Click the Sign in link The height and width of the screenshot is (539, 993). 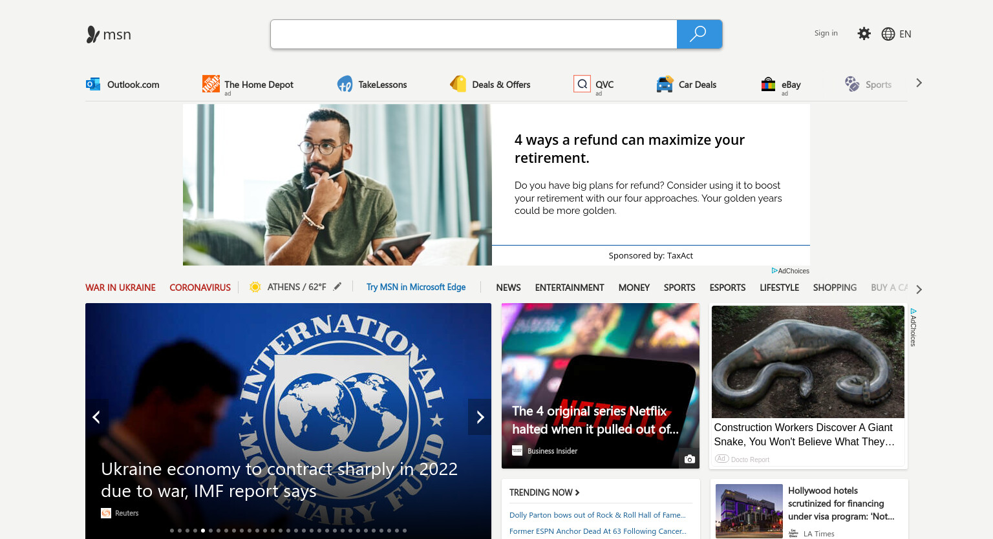click(x=826, y=33)
